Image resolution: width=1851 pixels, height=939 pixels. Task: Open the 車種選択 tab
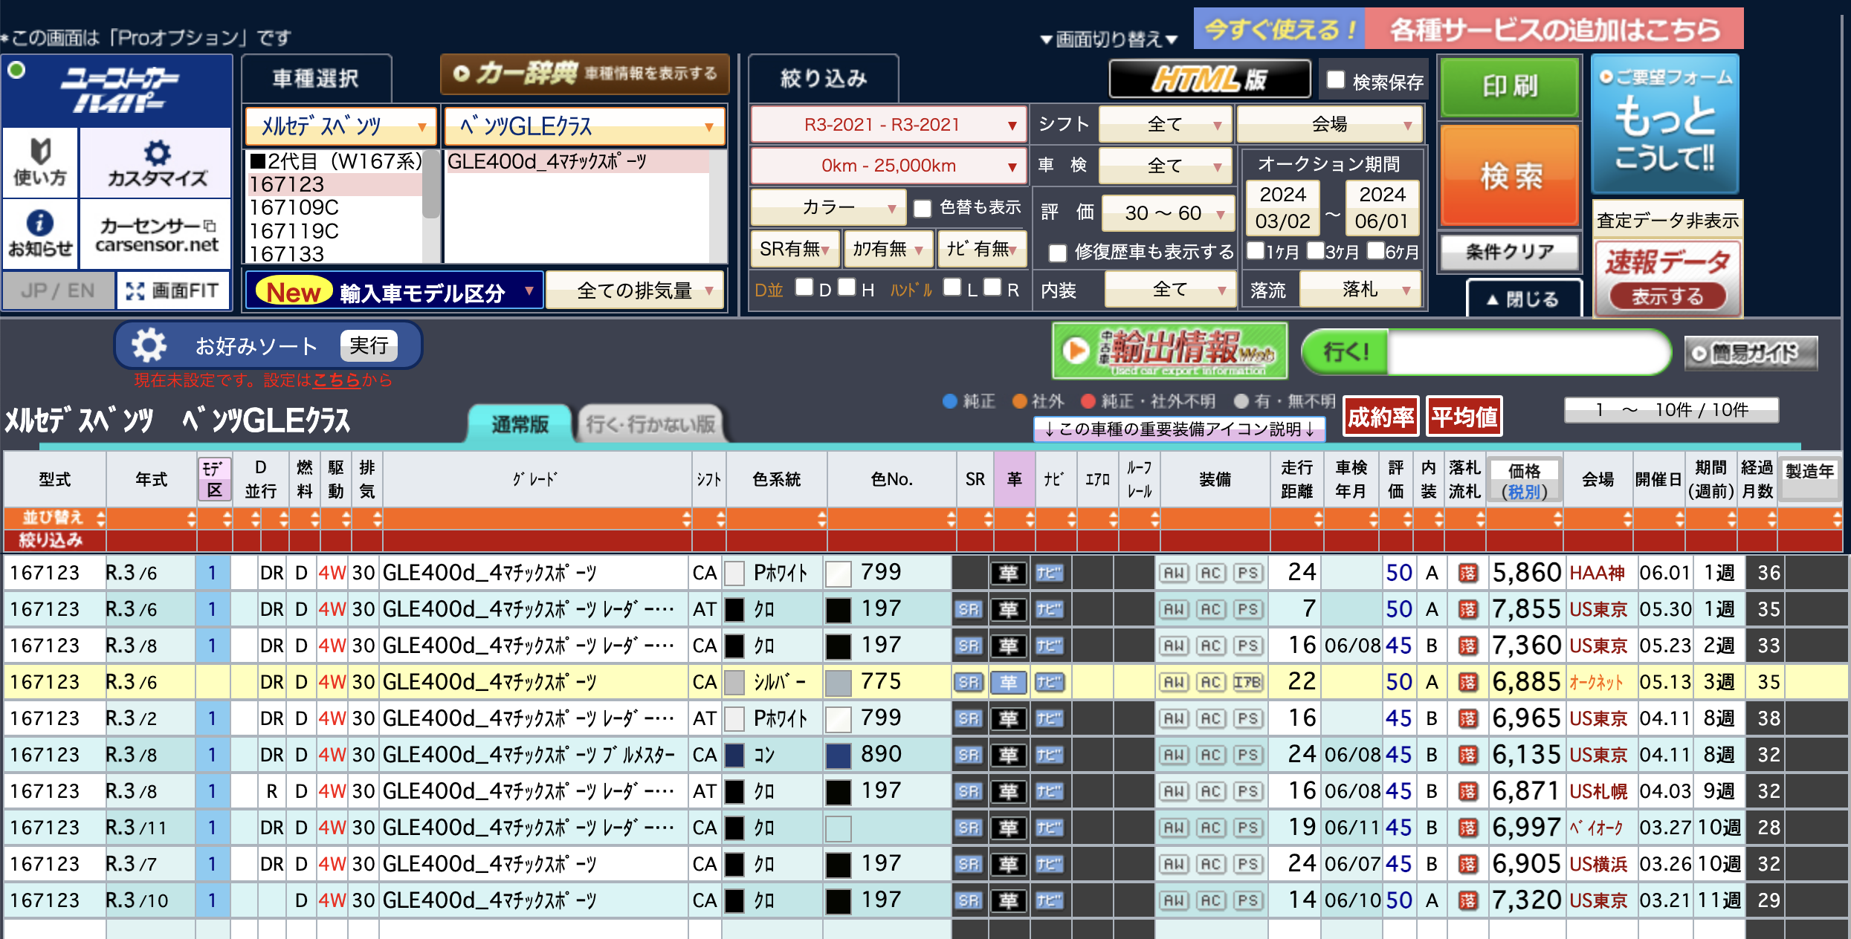coord(316,79)
